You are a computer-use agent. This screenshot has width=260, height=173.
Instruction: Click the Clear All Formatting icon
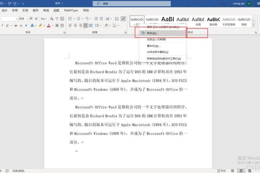point(52,19)
